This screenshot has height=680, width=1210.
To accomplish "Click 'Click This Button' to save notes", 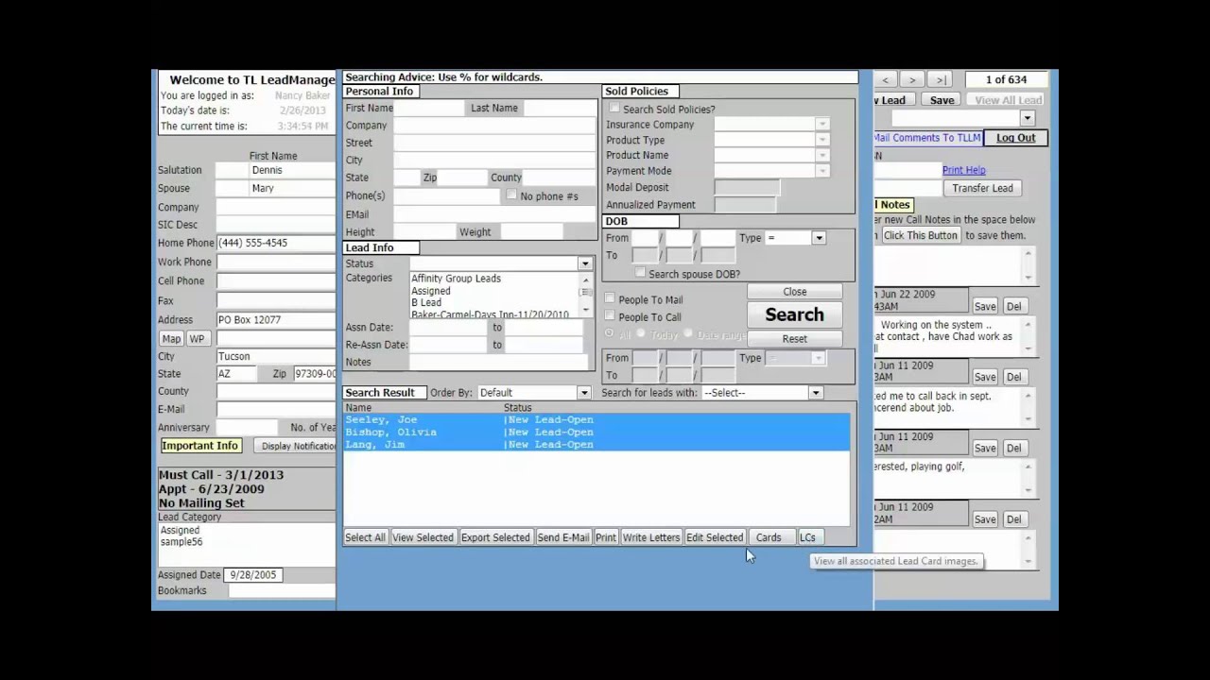I will coord(920,236).
